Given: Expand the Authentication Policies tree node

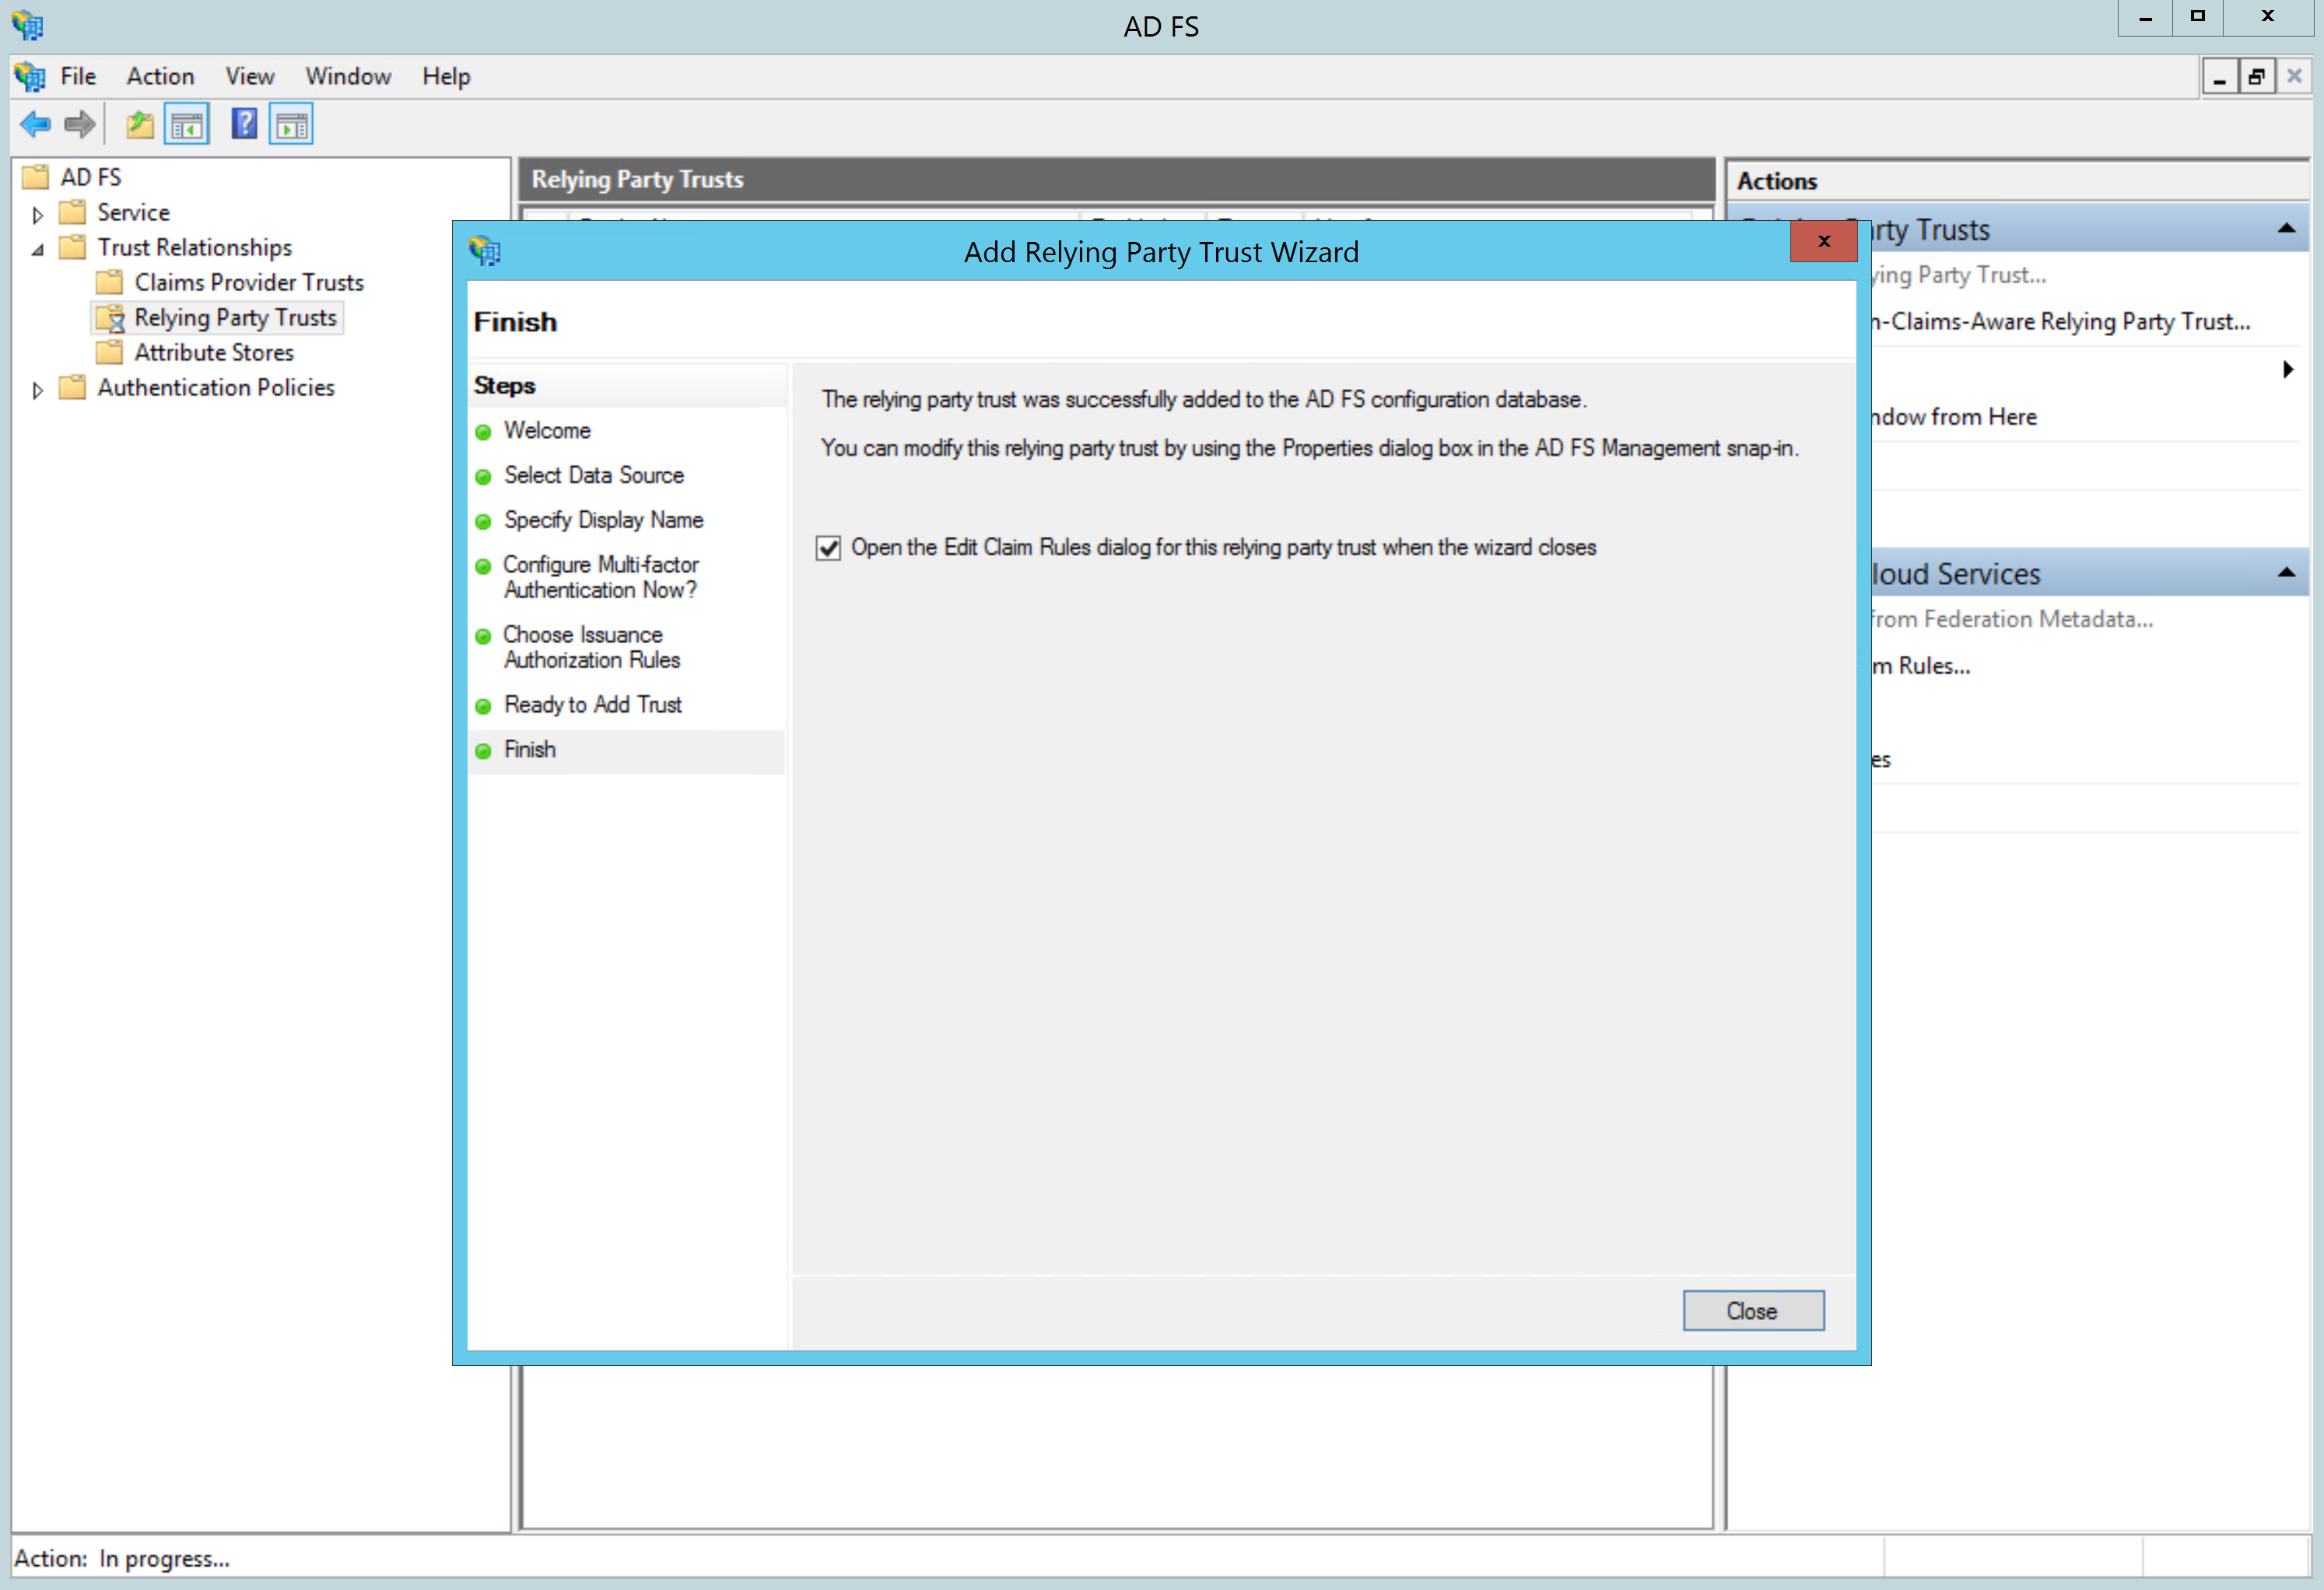Looking at the screenshot, I should 37,389.
